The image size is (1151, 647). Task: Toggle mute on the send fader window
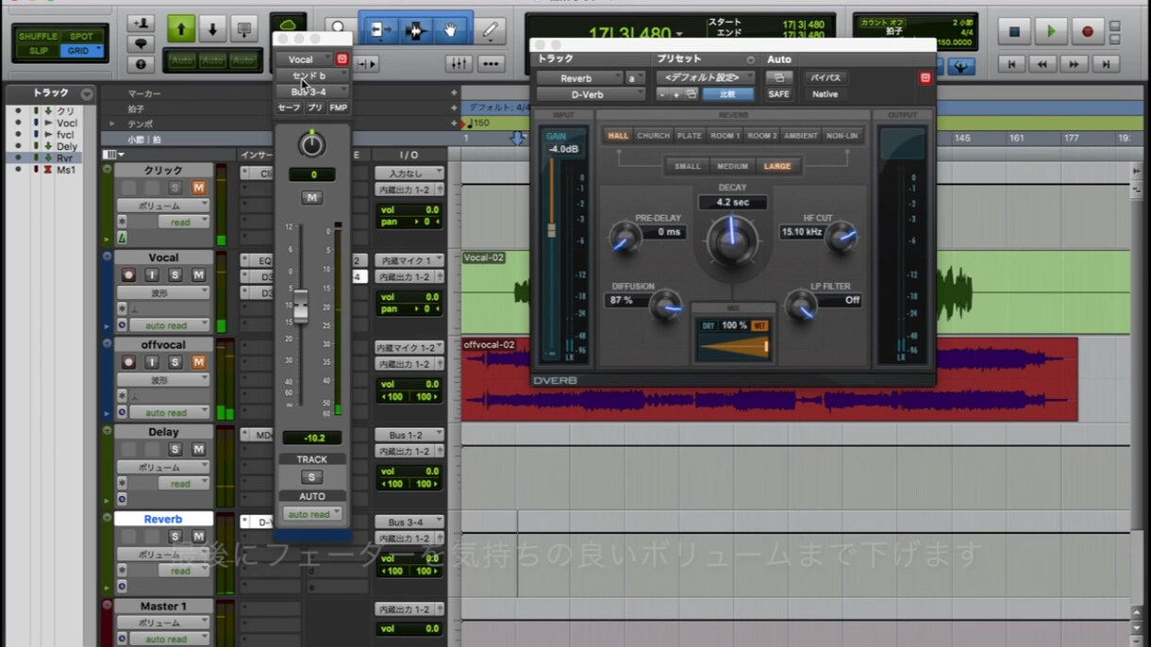311,197
